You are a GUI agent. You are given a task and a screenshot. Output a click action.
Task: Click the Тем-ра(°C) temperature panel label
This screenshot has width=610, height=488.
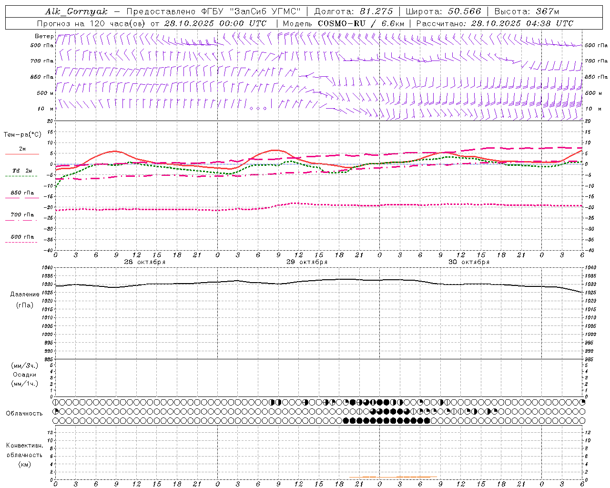tap(22, 135)
